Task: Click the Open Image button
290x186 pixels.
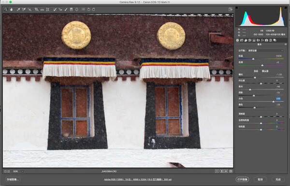Action: point(242,179)
